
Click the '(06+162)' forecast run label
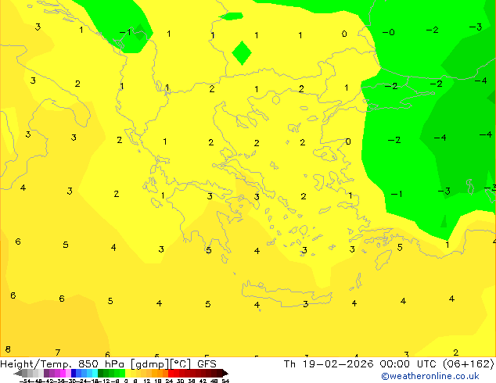pyautogui.click(x=468, y=364)
